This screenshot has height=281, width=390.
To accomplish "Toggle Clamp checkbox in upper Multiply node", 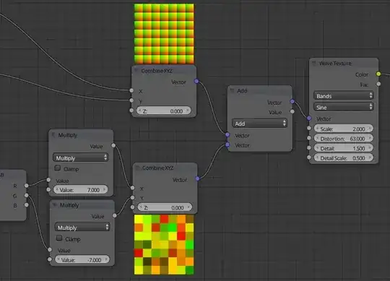I will (x=58, y=168).
